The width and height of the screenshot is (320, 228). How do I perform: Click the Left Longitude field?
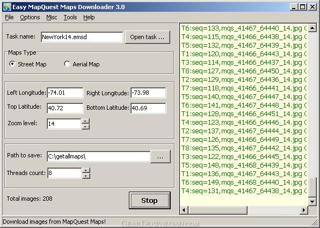[65, 93]
